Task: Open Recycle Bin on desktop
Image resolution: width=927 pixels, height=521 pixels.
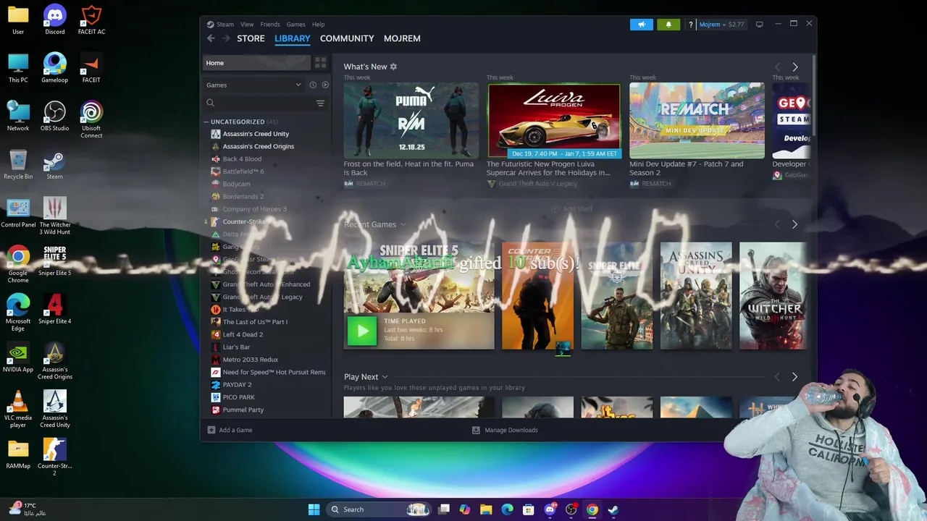Action: [18, 164]
